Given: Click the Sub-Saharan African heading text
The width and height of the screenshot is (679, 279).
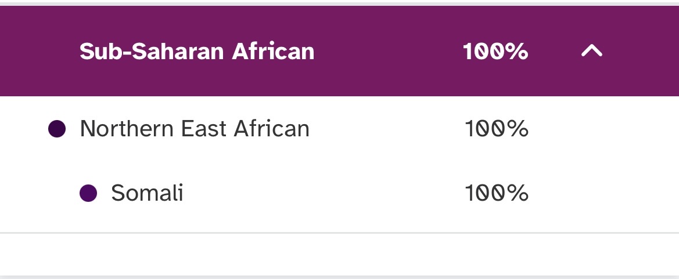Looking at the screenshot, I should pyautogui.click(x=197, y=52).
